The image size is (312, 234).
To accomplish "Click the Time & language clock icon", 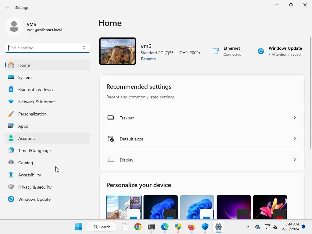I will click(11, 151).
